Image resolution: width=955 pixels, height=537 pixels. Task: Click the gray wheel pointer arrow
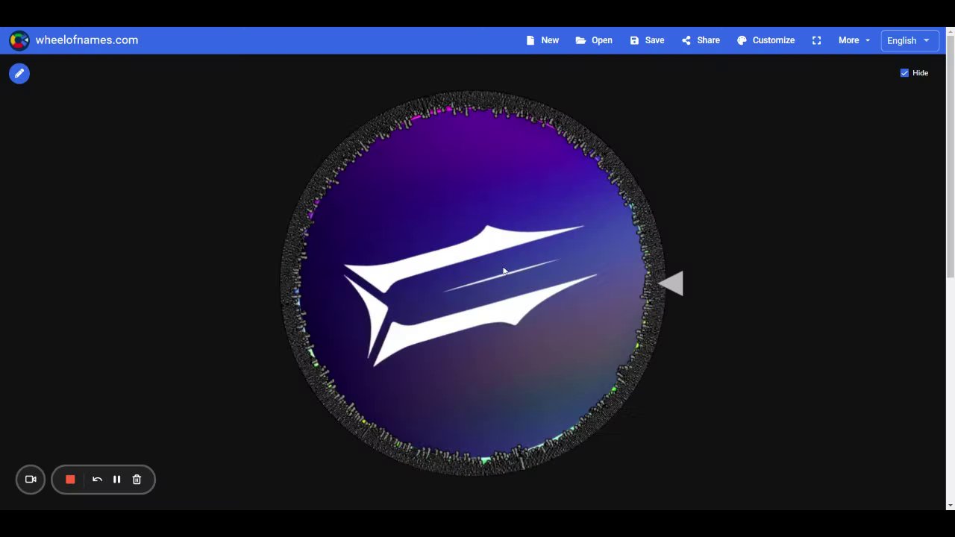(x=671, y=283)
